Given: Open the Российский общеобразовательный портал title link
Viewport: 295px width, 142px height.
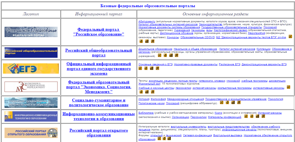Looking at the screenshot, I should tap(99, 53).
